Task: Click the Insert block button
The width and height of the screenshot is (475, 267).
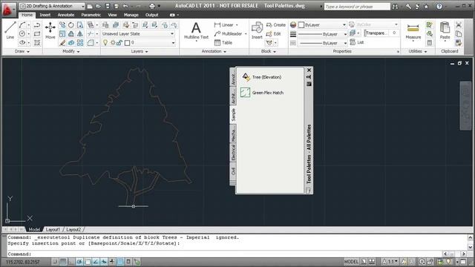Action: click(257, 30)
